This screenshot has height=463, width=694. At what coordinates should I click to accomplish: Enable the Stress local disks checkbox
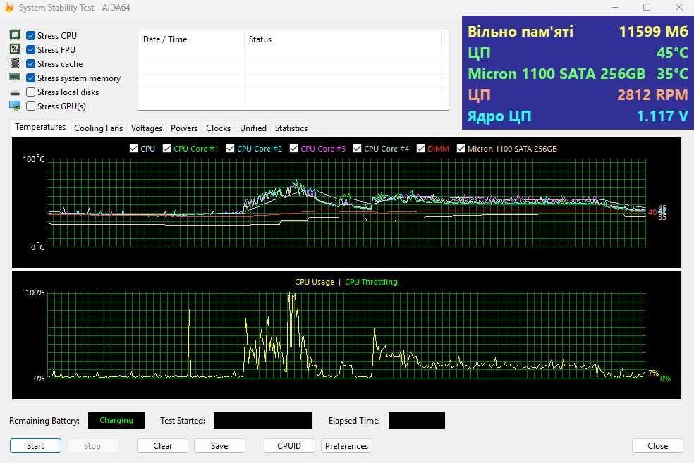pyautogui.click(x=31, y=92)
